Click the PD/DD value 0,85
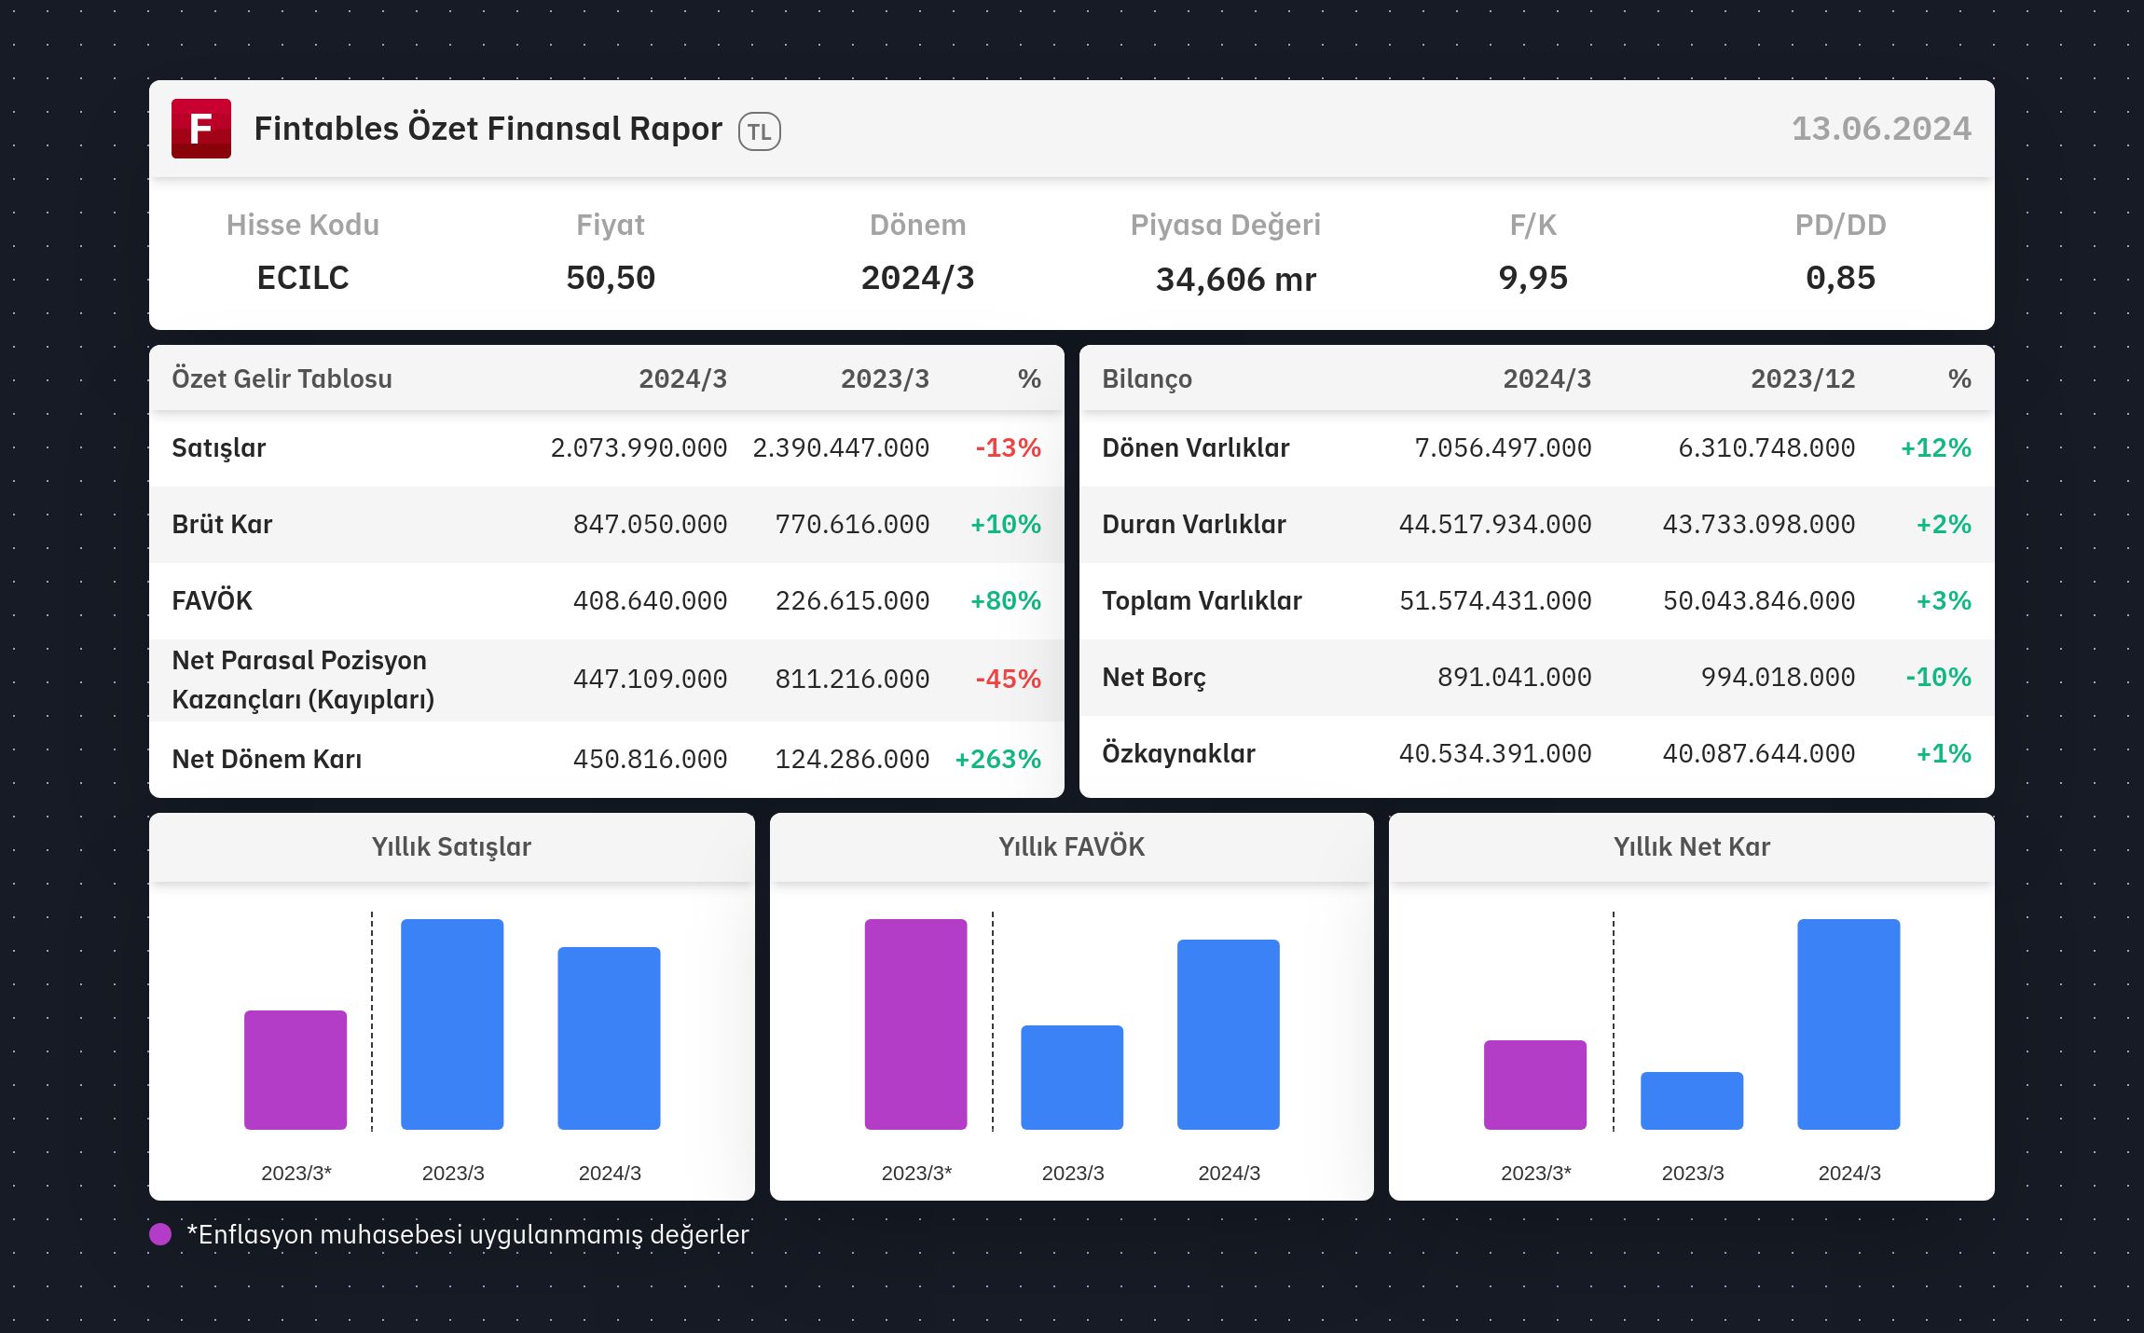Image resolution: width=2144 pixels, height=1333 pixels. click(x=1840, y=278)
